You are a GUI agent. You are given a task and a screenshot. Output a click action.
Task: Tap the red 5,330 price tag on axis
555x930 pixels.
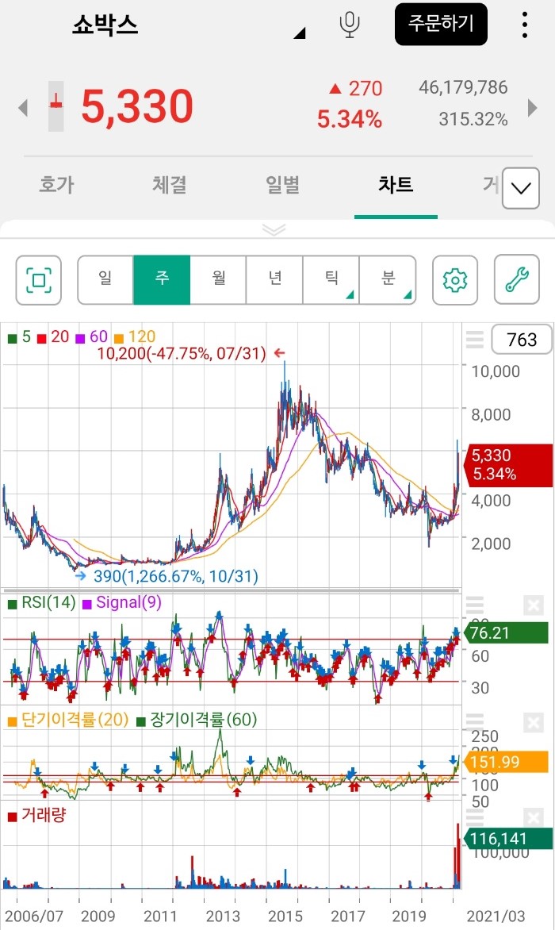510,465
